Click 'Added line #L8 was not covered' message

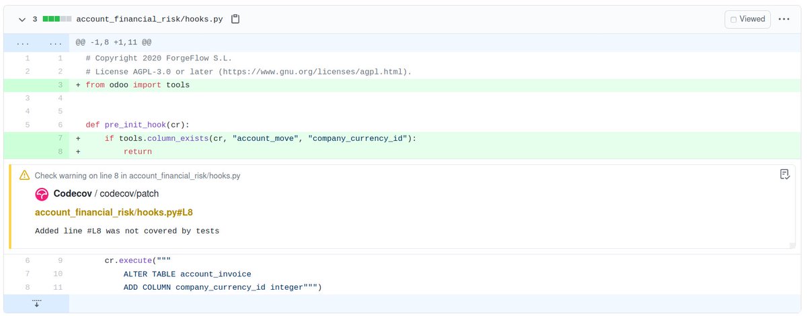[x=127, y=231]
